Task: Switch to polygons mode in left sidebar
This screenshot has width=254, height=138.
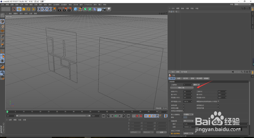Action: click(x=3, y=45)
